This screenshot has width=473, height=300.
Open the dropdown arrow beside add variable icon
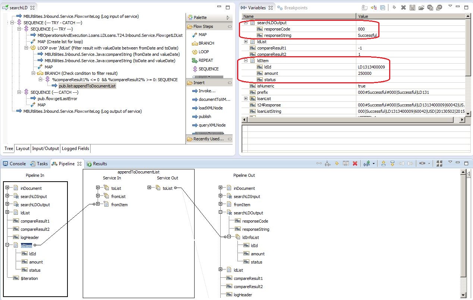[x=373, y=164]
